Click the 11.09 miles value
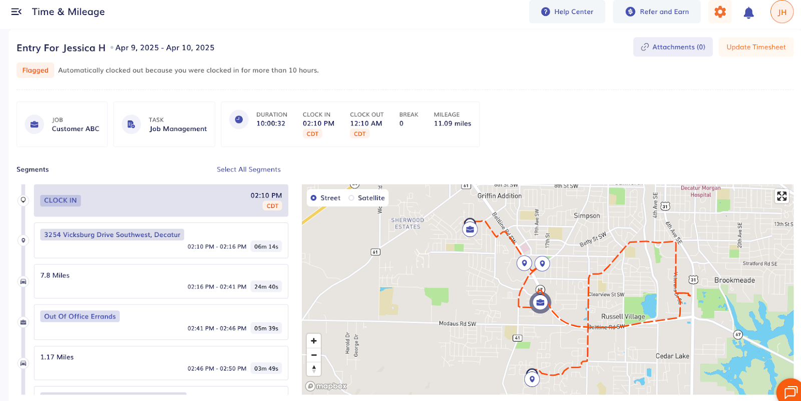The height and width of the screenshot is (401, 801). (x=453, y=123)
